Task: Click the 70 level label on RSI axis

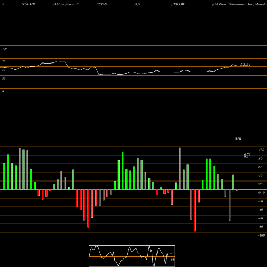Action: (4, 61)
